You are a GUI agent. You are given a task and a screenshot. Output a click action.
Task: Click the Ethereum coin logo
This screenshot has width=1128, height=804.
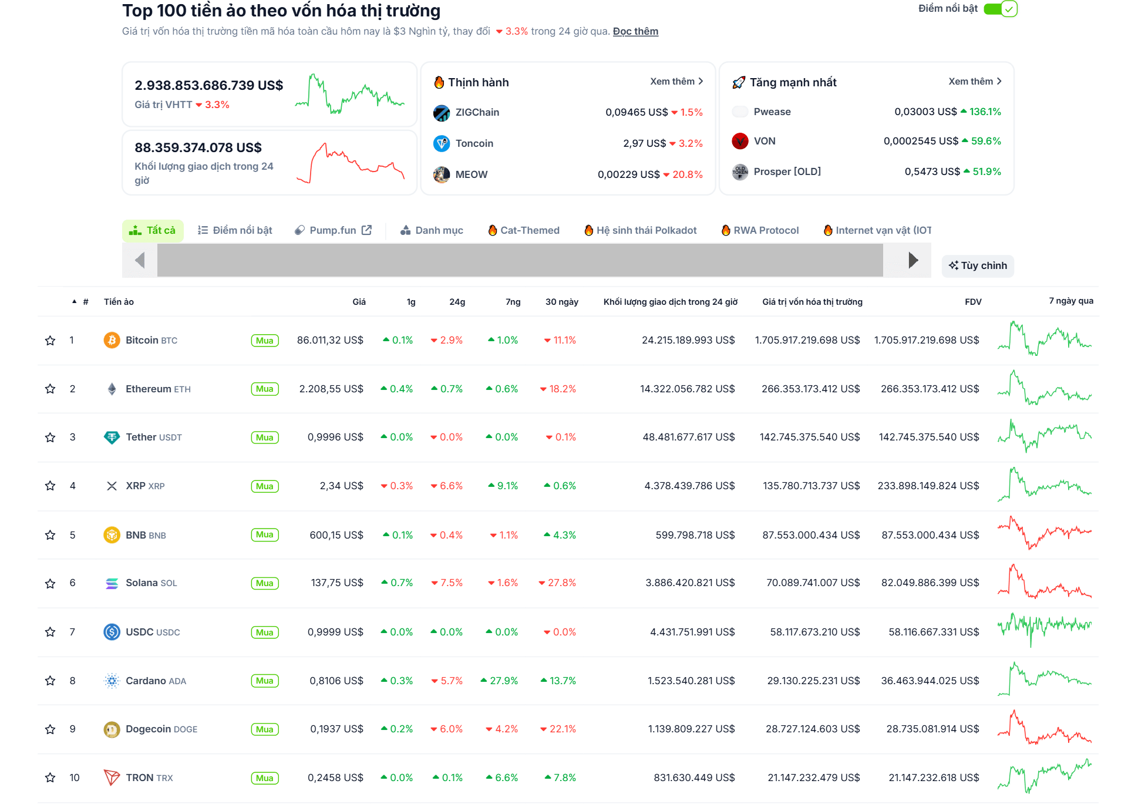tap(112, 389)
